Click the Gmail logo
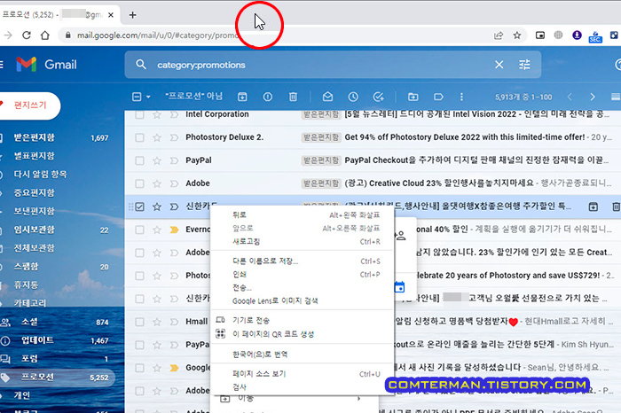 (x=46, y=65)
